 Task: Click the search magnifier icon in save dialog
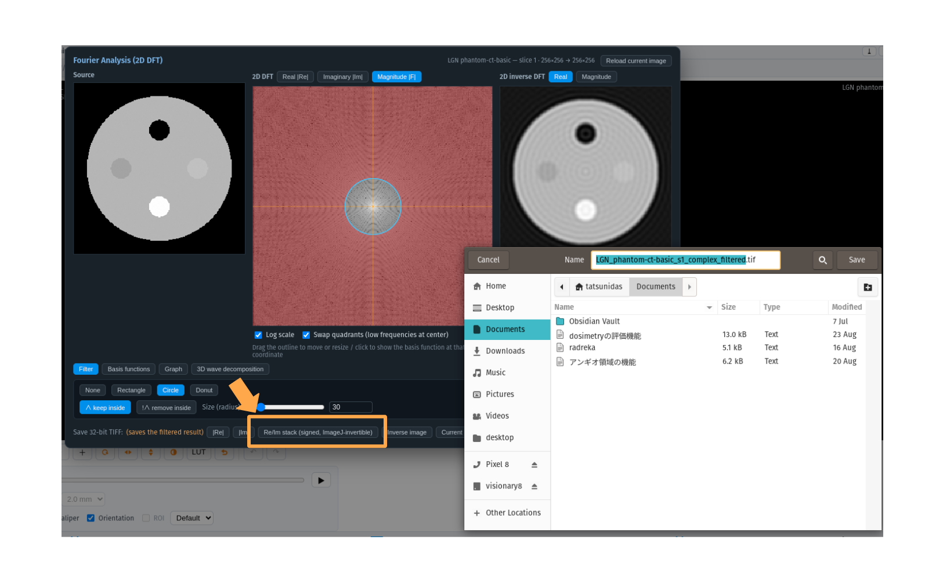(822, 260)
